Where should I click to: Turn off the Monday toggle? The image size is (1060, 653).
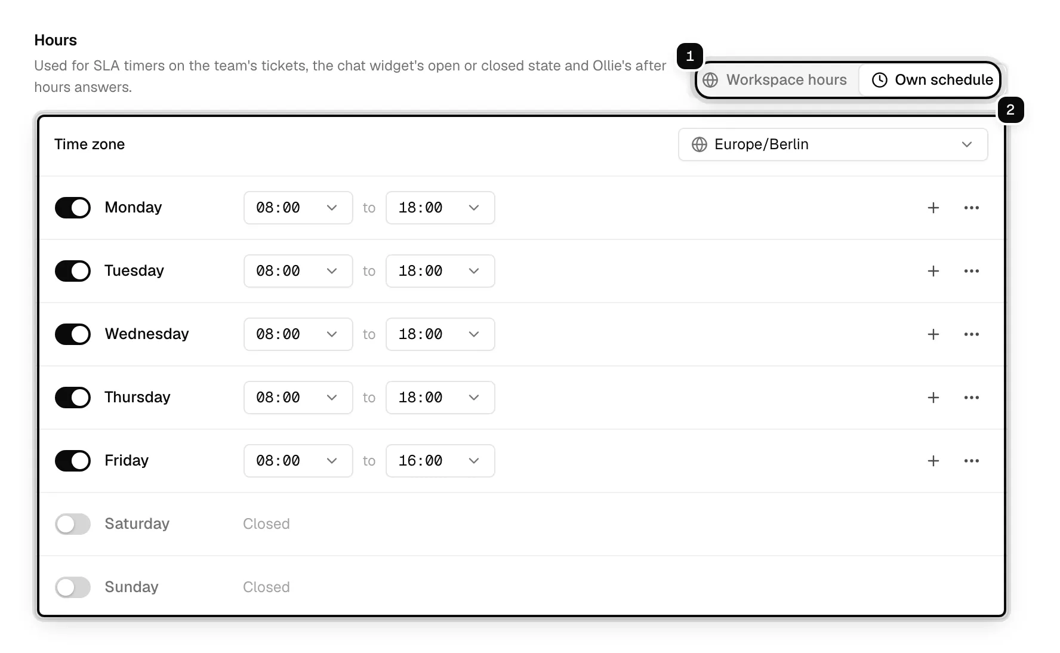point(73,208)
